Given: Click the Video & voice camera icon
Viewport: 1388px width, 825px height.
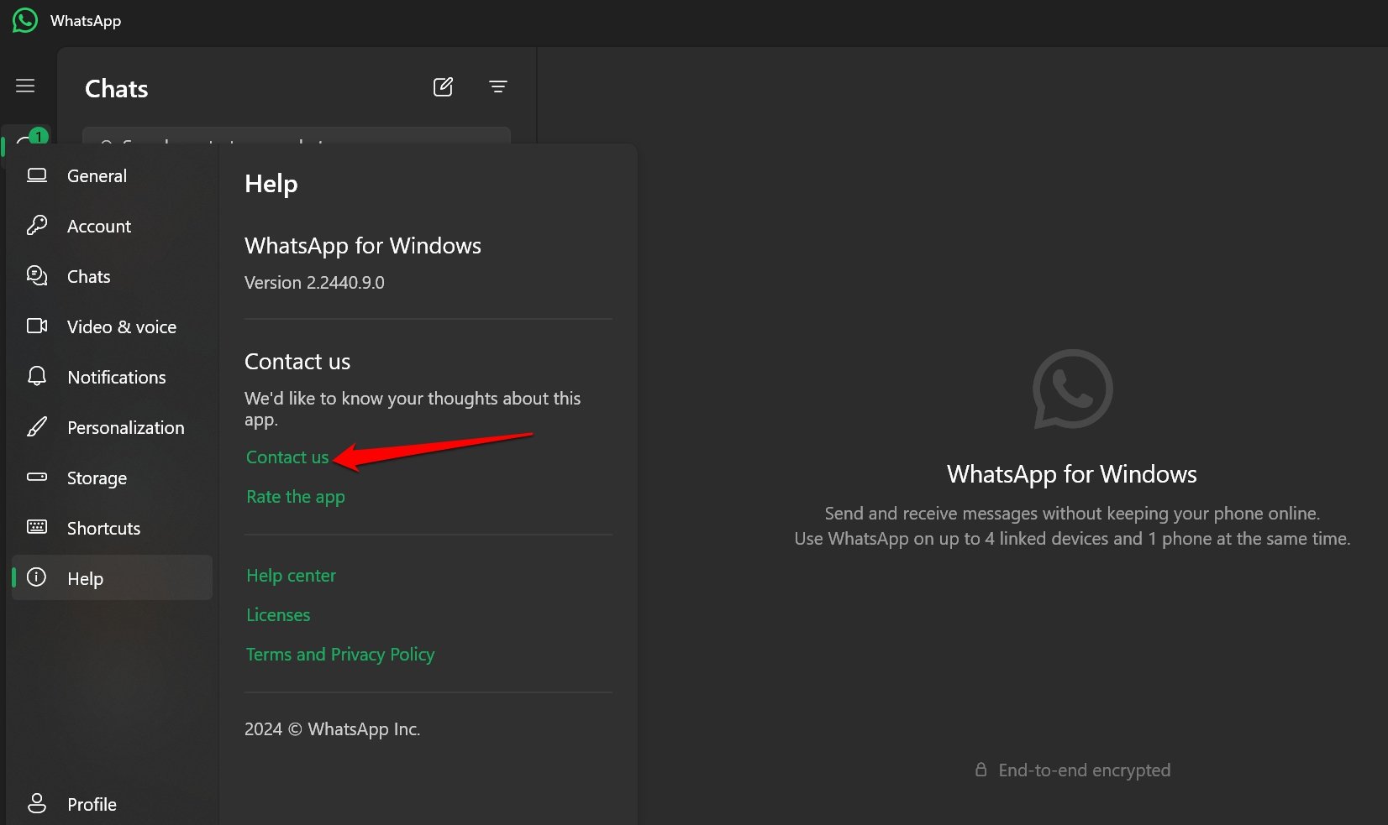Looking at the screenshot, I should coord(37,326).
